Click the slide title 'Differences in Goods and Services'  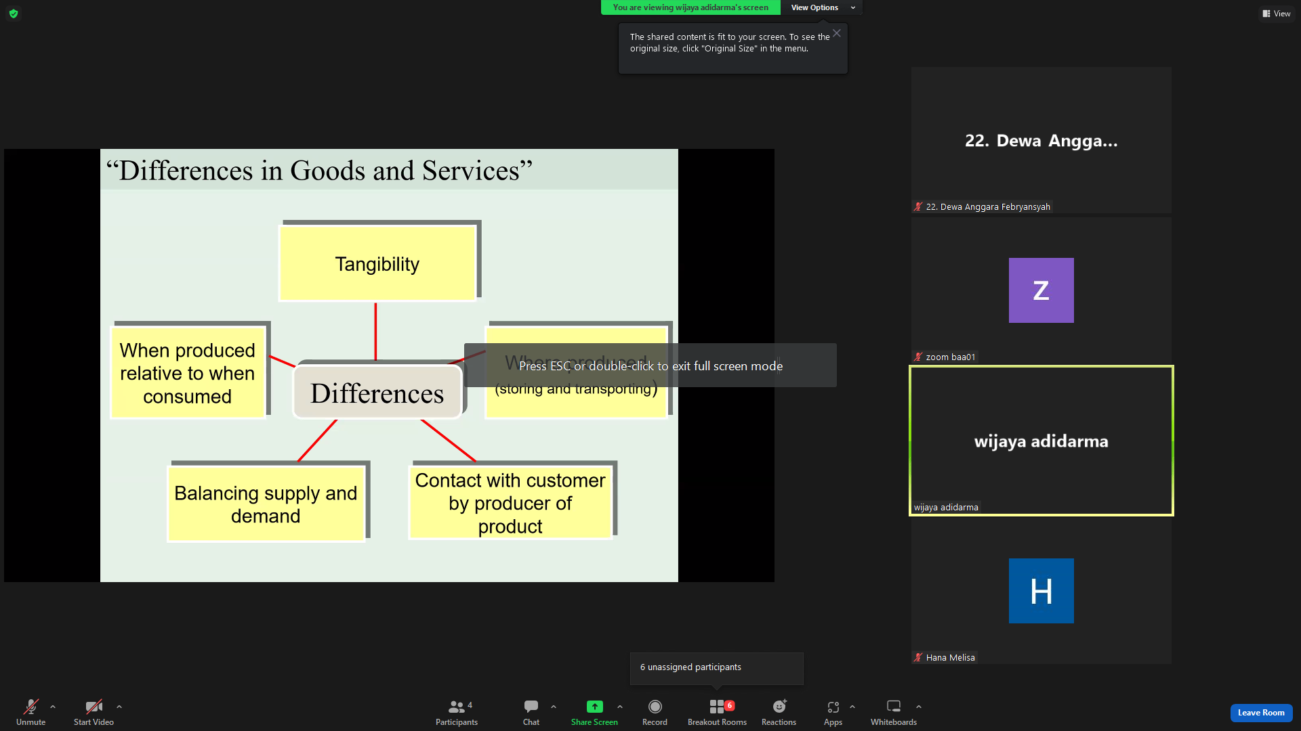319,171
